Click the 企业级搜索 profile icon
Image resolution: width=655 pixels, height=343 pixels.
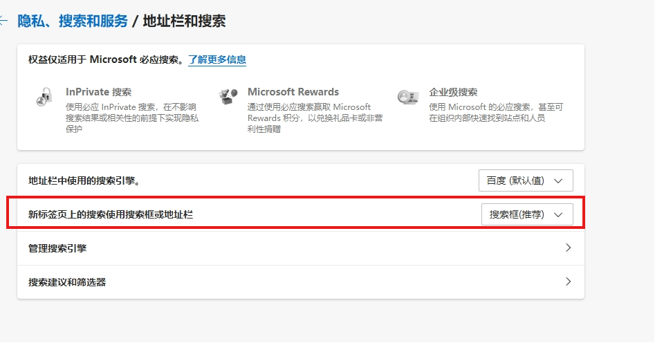[x=407, y=97]
